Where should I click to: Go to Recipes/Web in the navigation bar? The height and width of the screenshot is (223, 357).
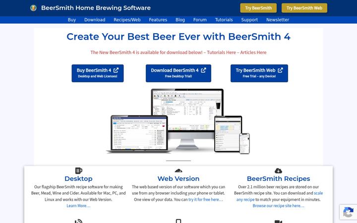pos(127,20)
